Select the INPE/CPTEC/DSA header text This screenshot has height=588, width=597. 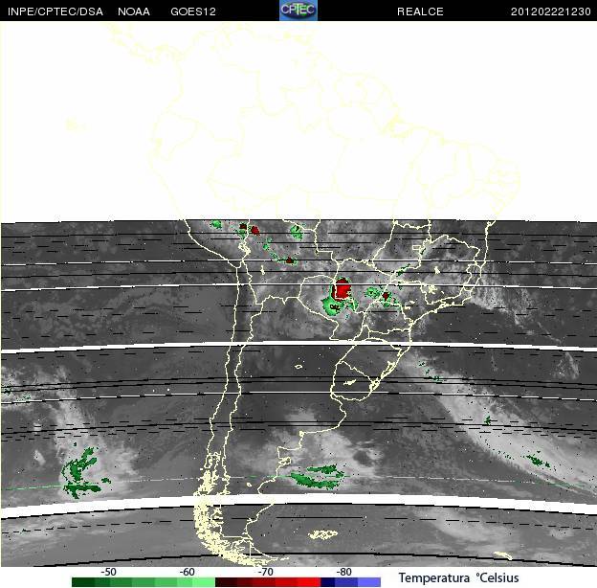[x=55, y=11]
